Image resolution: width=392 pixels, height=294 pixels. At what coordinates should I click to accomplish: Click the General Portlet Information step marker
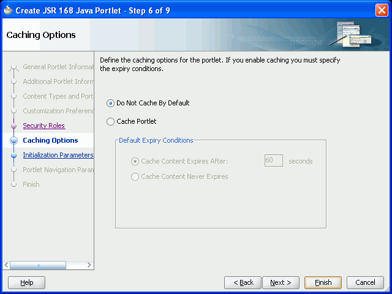[x=13, y=67]
